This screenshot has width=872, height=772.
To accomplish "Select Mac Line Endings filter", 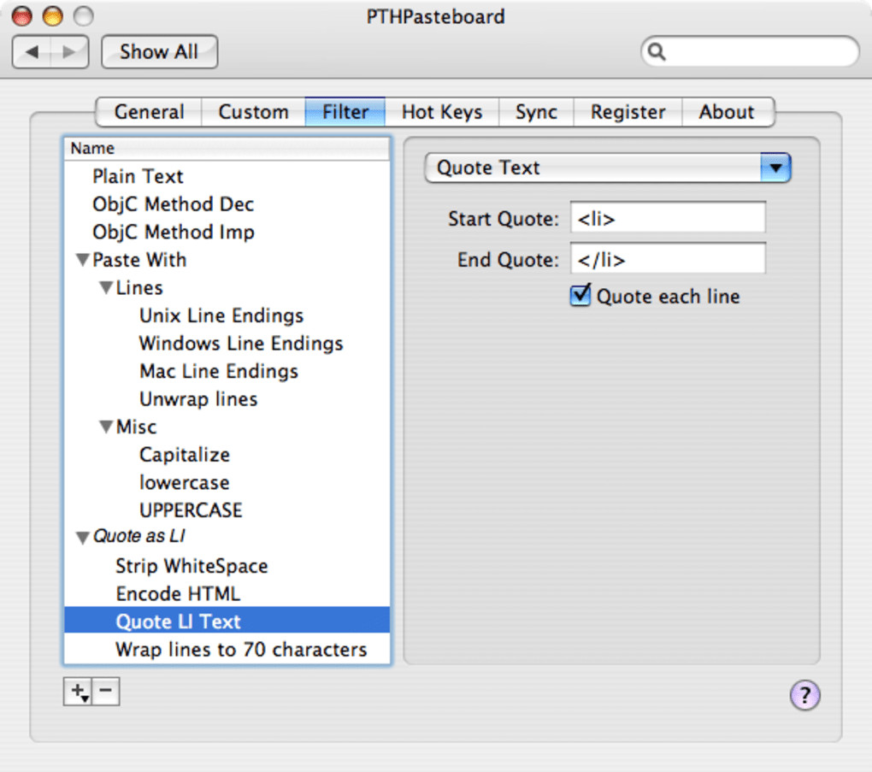I will click(227, 371).
